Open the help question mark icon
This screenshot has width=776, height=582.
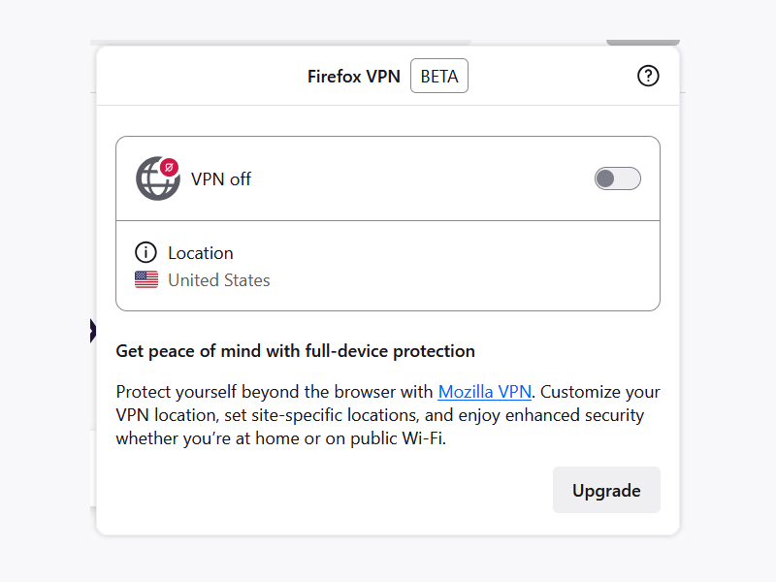pyautogui.click(x=648, y=76)
